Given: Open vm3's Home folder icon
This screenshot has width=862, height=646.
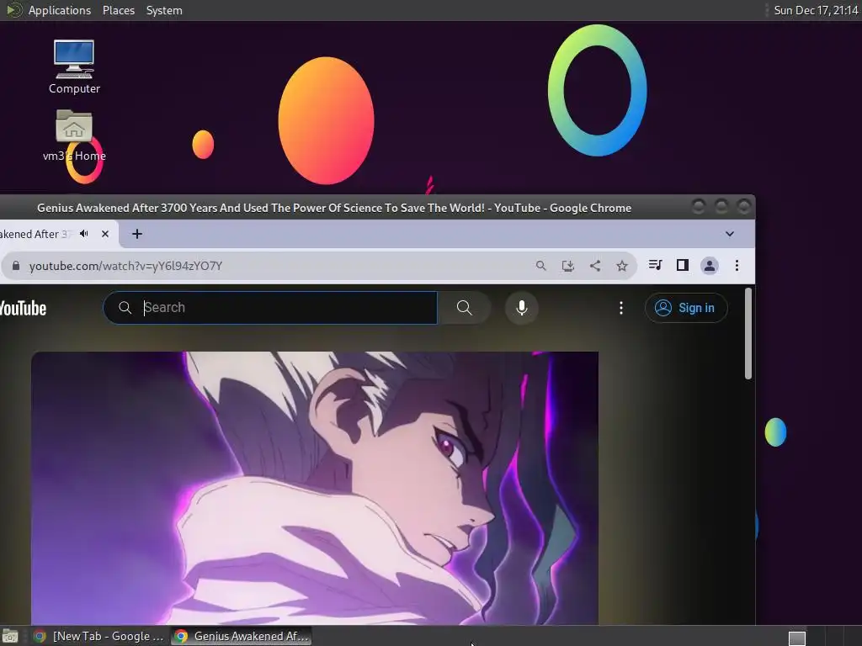Looking at the screenshot, I should tap(74, 135).
